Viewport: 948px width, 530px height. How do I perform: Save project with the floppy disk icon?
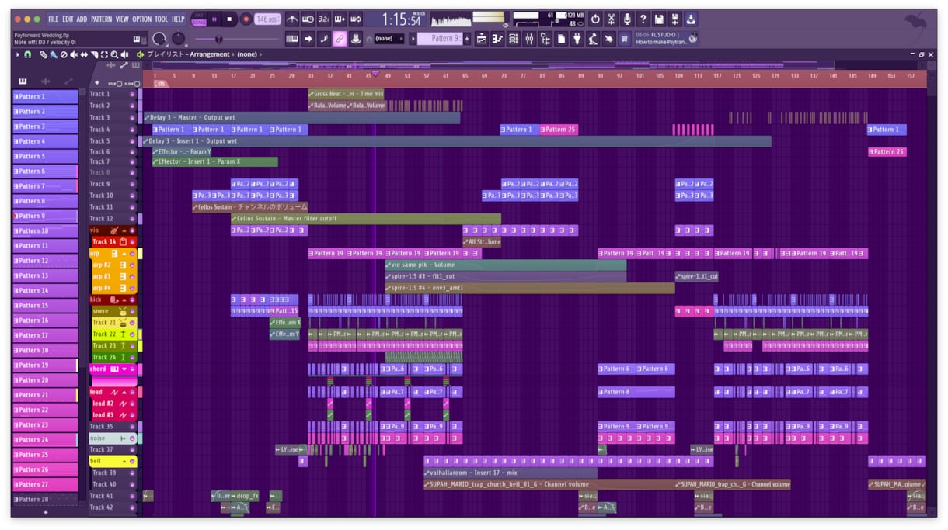(659, 19)
